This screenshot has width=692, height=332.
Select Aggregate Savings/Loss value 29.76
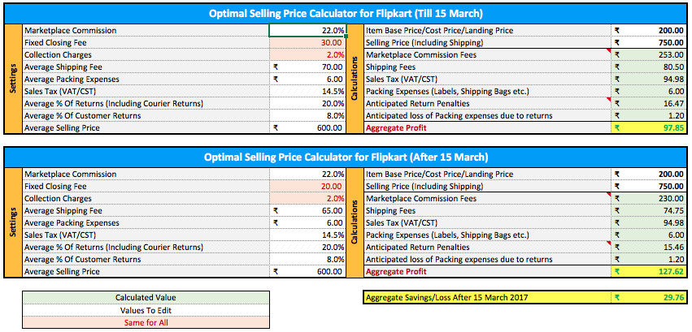pos(649,298)
